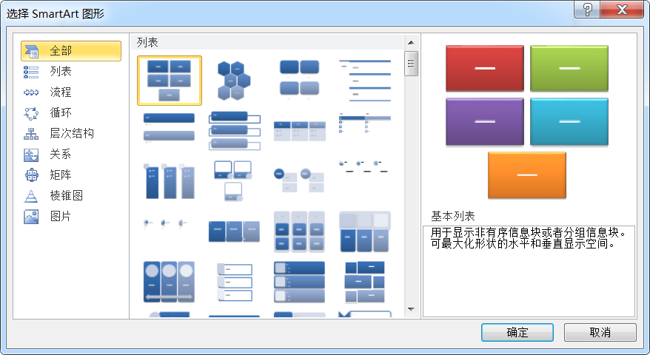Click the gallery scrollbar thumb

click(x=411, y=64)
